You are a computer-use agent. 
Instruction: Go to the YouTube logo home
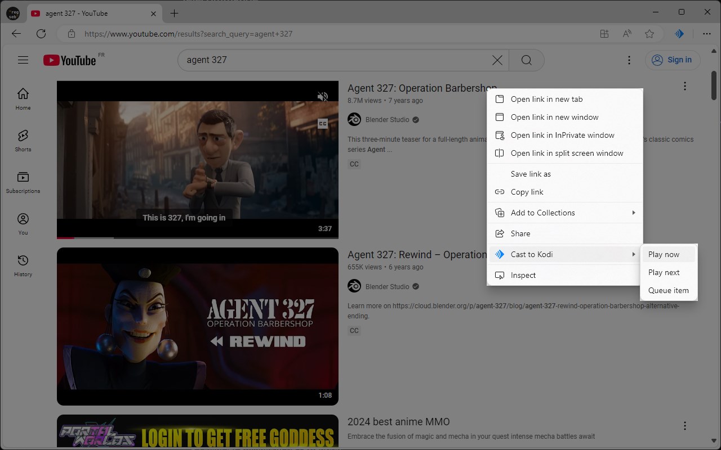(70, 60)
